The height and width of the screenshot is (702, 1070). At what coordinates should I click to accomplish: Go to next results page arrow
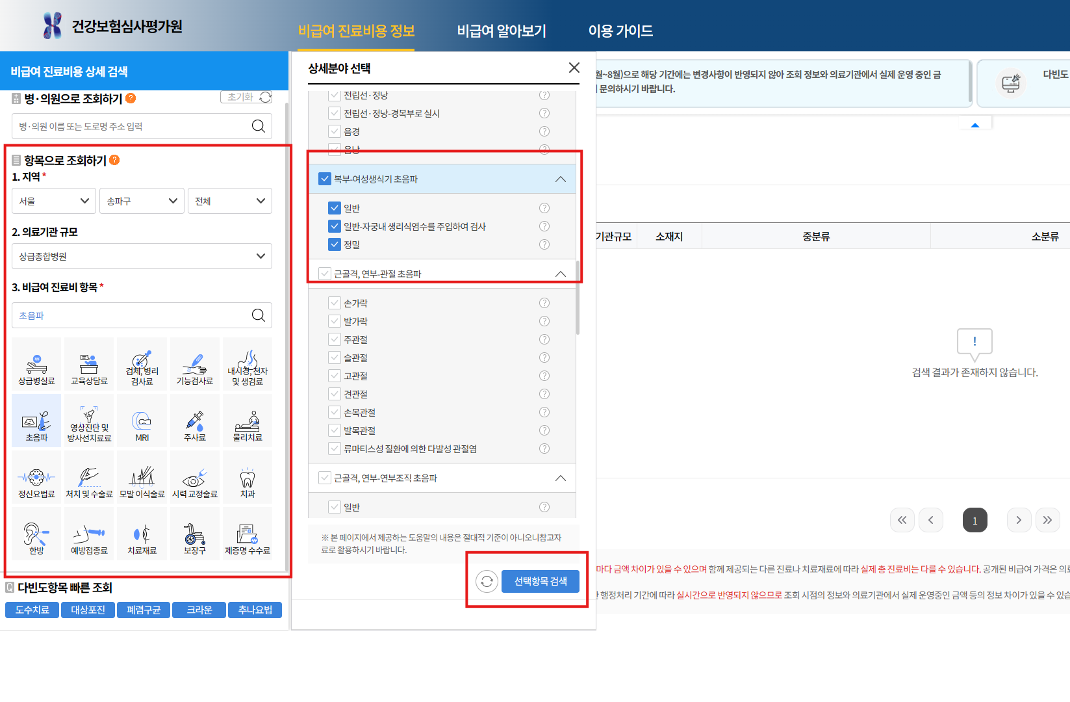point(1019,520)
